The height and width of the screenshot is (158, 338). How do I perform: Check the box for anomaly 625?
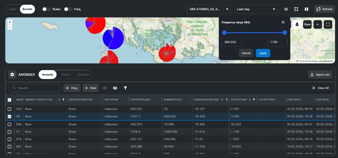(x=9, y=109)
